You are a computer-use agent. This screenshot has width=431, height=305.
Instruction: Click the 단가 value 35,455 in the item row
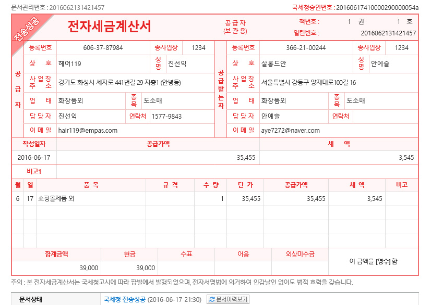(251, 199)
